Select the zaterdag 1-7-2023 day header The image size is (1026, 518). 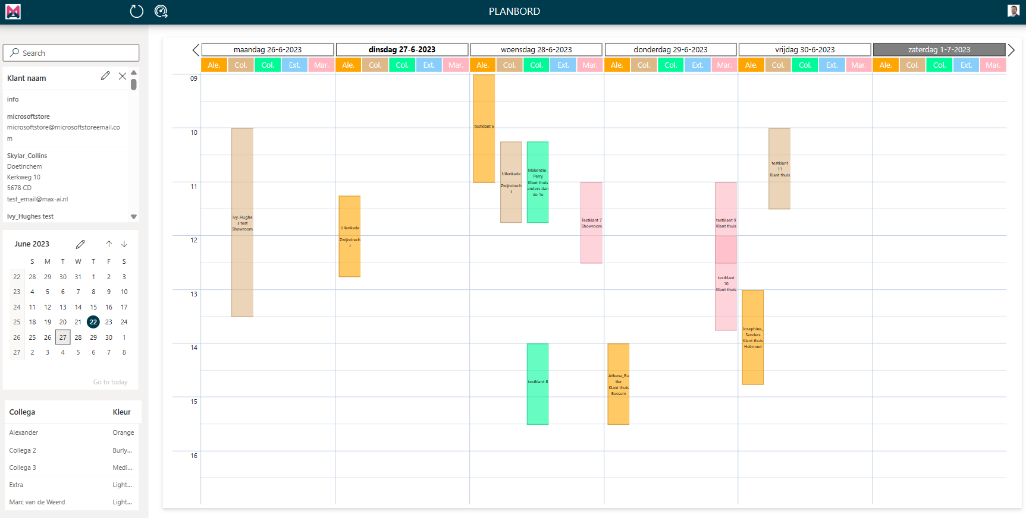coord(939,50)
